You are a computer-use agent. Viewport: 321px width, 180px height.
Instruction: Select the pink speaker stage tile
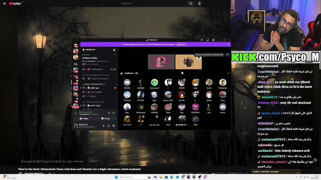[x=161, y=62]
